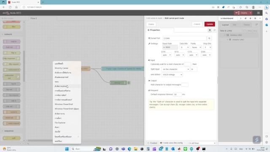Click split character input field
The height and width of the screenshot is (152, 270).
(x=194, y=69)
